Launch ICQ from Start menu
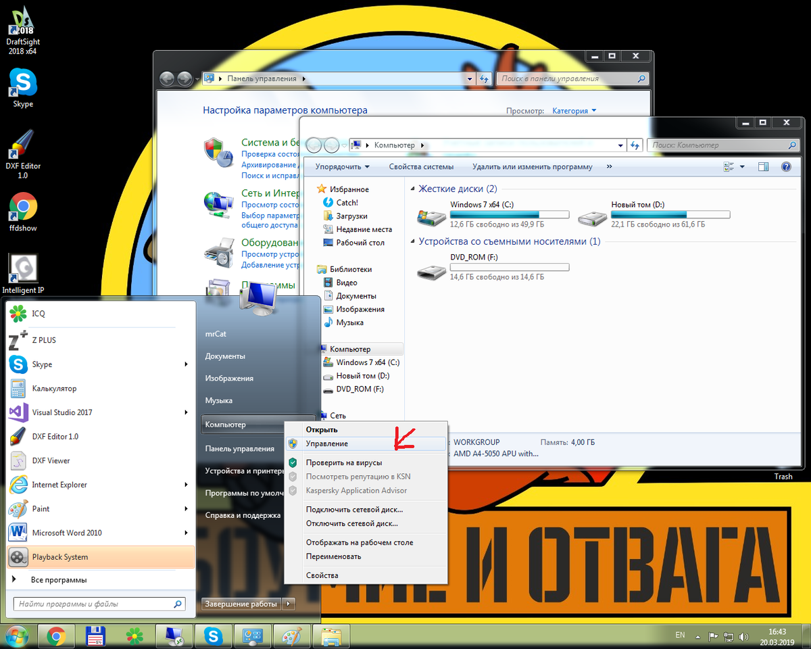 (100, 314)
